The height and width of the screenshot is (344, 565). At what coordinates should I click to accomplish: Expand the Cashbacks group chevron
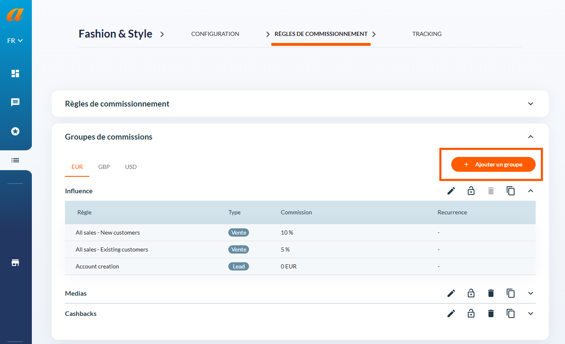tap(531, 313)
